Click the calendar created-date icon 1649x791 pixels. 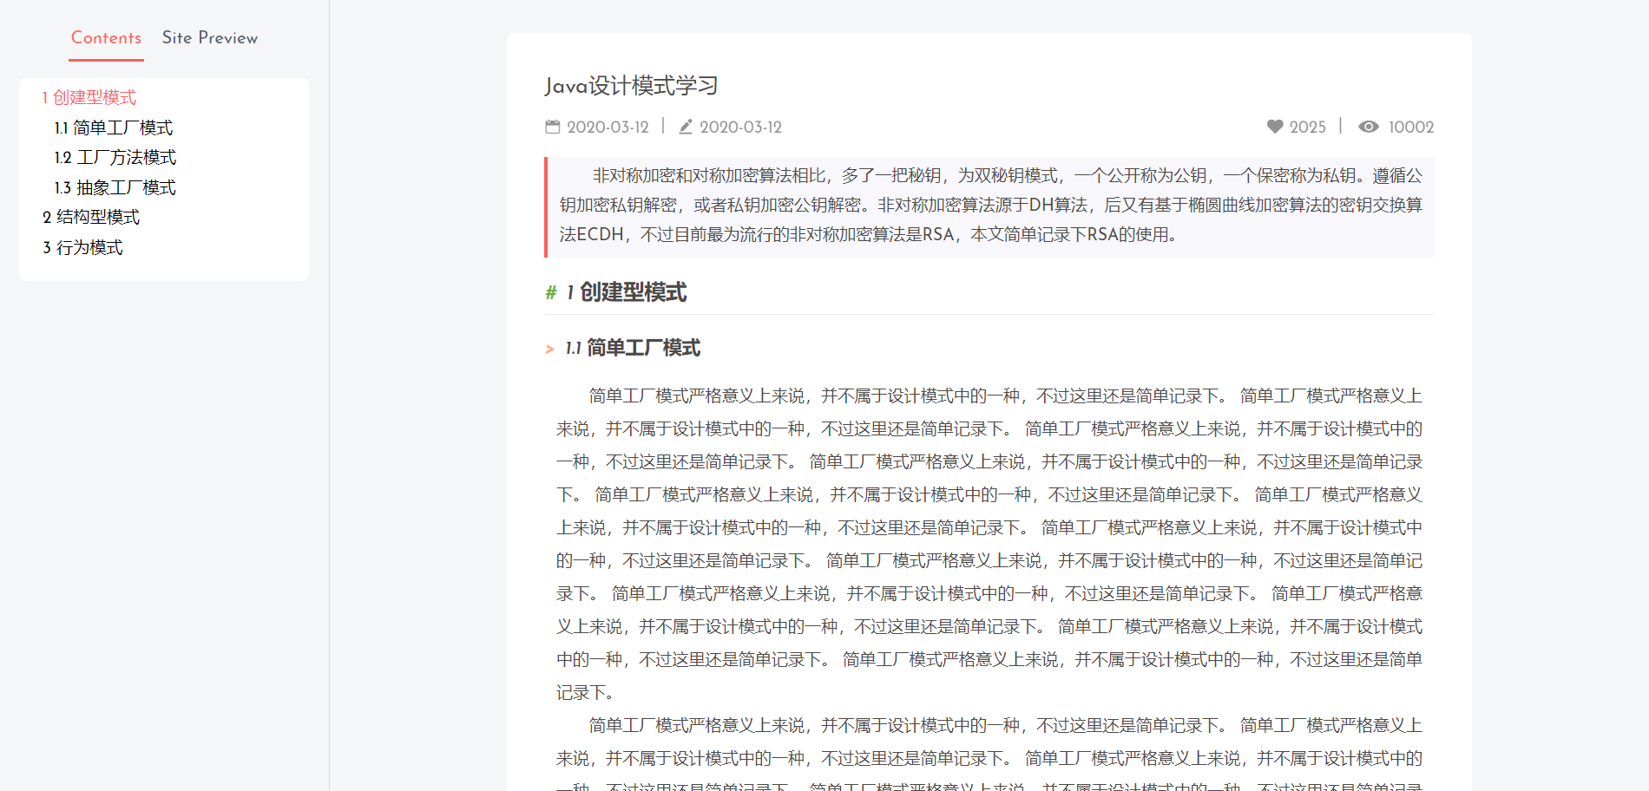(x=553, y=127)
